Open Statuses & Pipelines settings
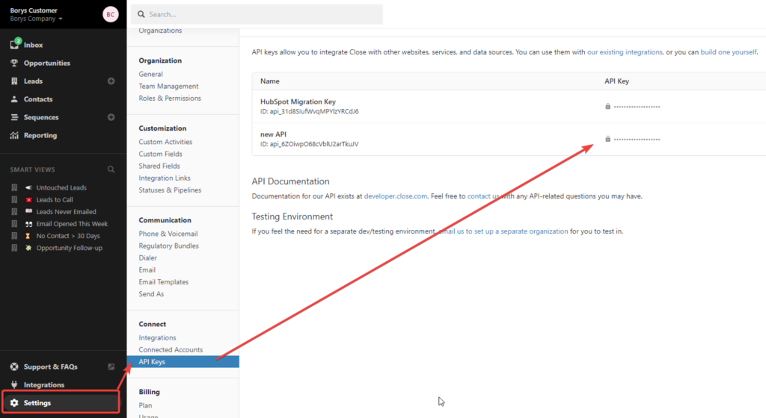Image resolution: width=766 pixels, height=418 pixels. coord(170,190)
